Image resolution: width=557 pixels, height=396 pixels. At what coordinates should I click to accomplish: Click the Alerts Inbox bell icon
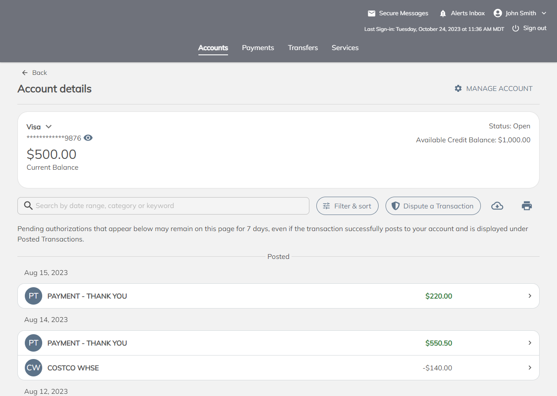pos(443,13)
